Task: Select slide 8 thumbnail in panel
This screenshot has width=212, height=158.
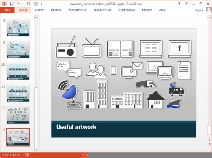Action: coord(18,27)
